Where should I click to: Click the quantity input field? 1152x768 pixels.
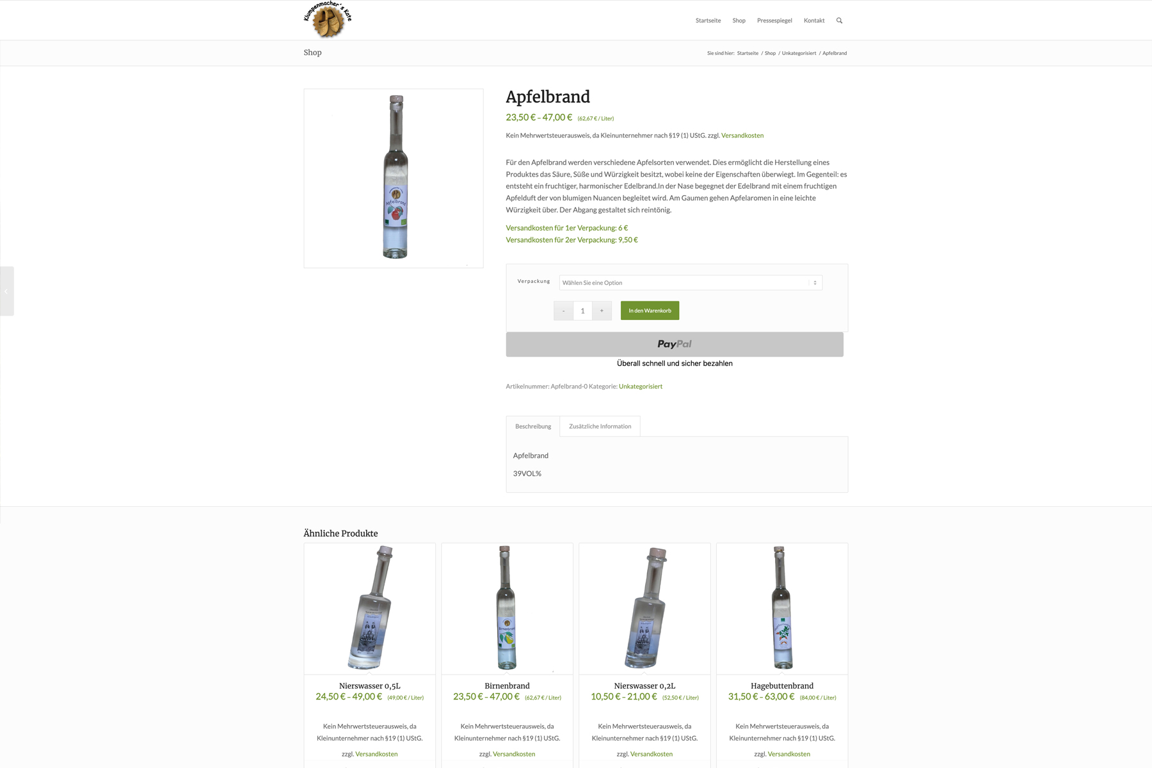(582, 310)
